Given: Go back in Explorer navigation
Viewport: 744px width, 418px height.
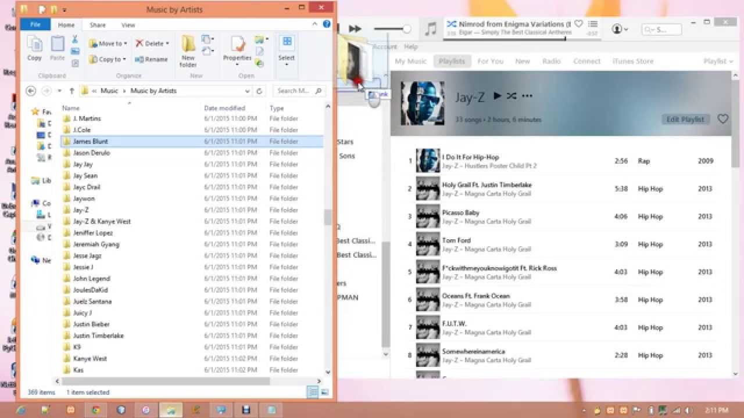Looking at the screenshot, I should pos(31,91).
